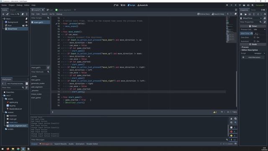This screenshot has height=151, width=268.
Task: Click the attach script icon in Scene dock
Action: coord(23,14)
